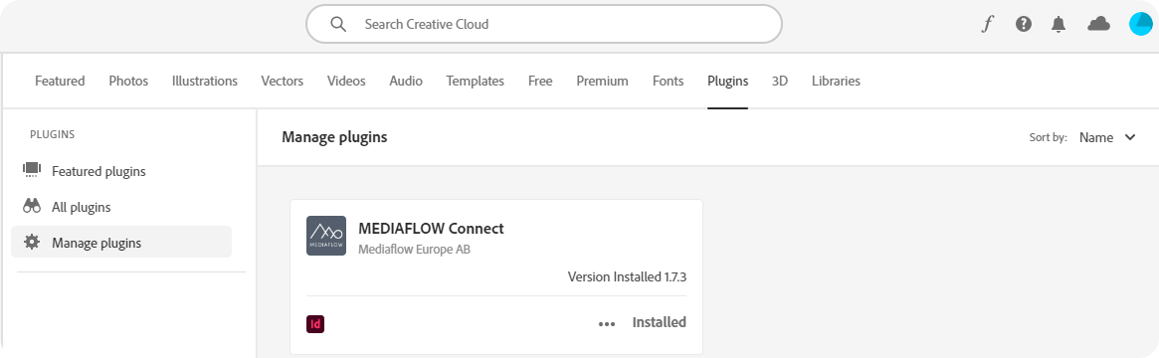1159x358 pixels.
Task: Click the search magnifier icon
Action: click(x=338, y=24)
